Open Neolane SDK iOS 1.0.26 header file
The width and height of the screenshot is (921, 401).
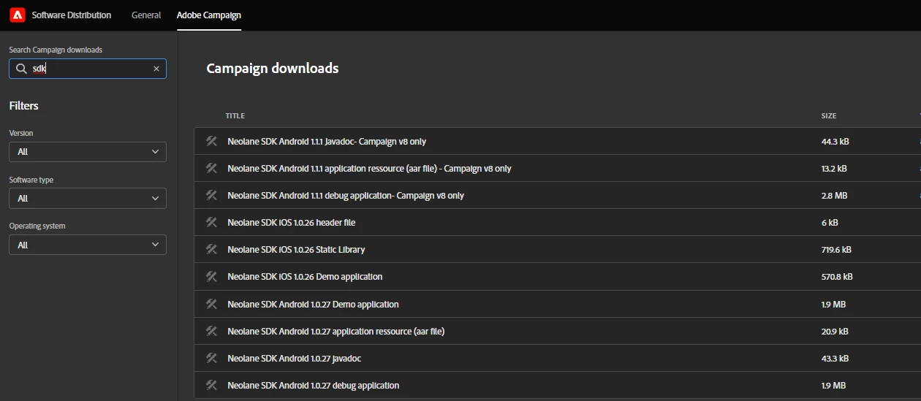pyautogui.click(x=292, y=222)
